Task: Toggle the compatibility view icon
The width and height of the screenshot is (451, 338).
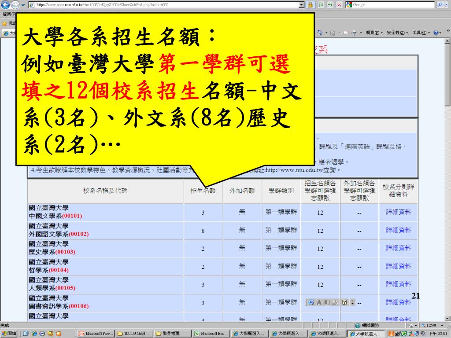Action: (321, 5)
